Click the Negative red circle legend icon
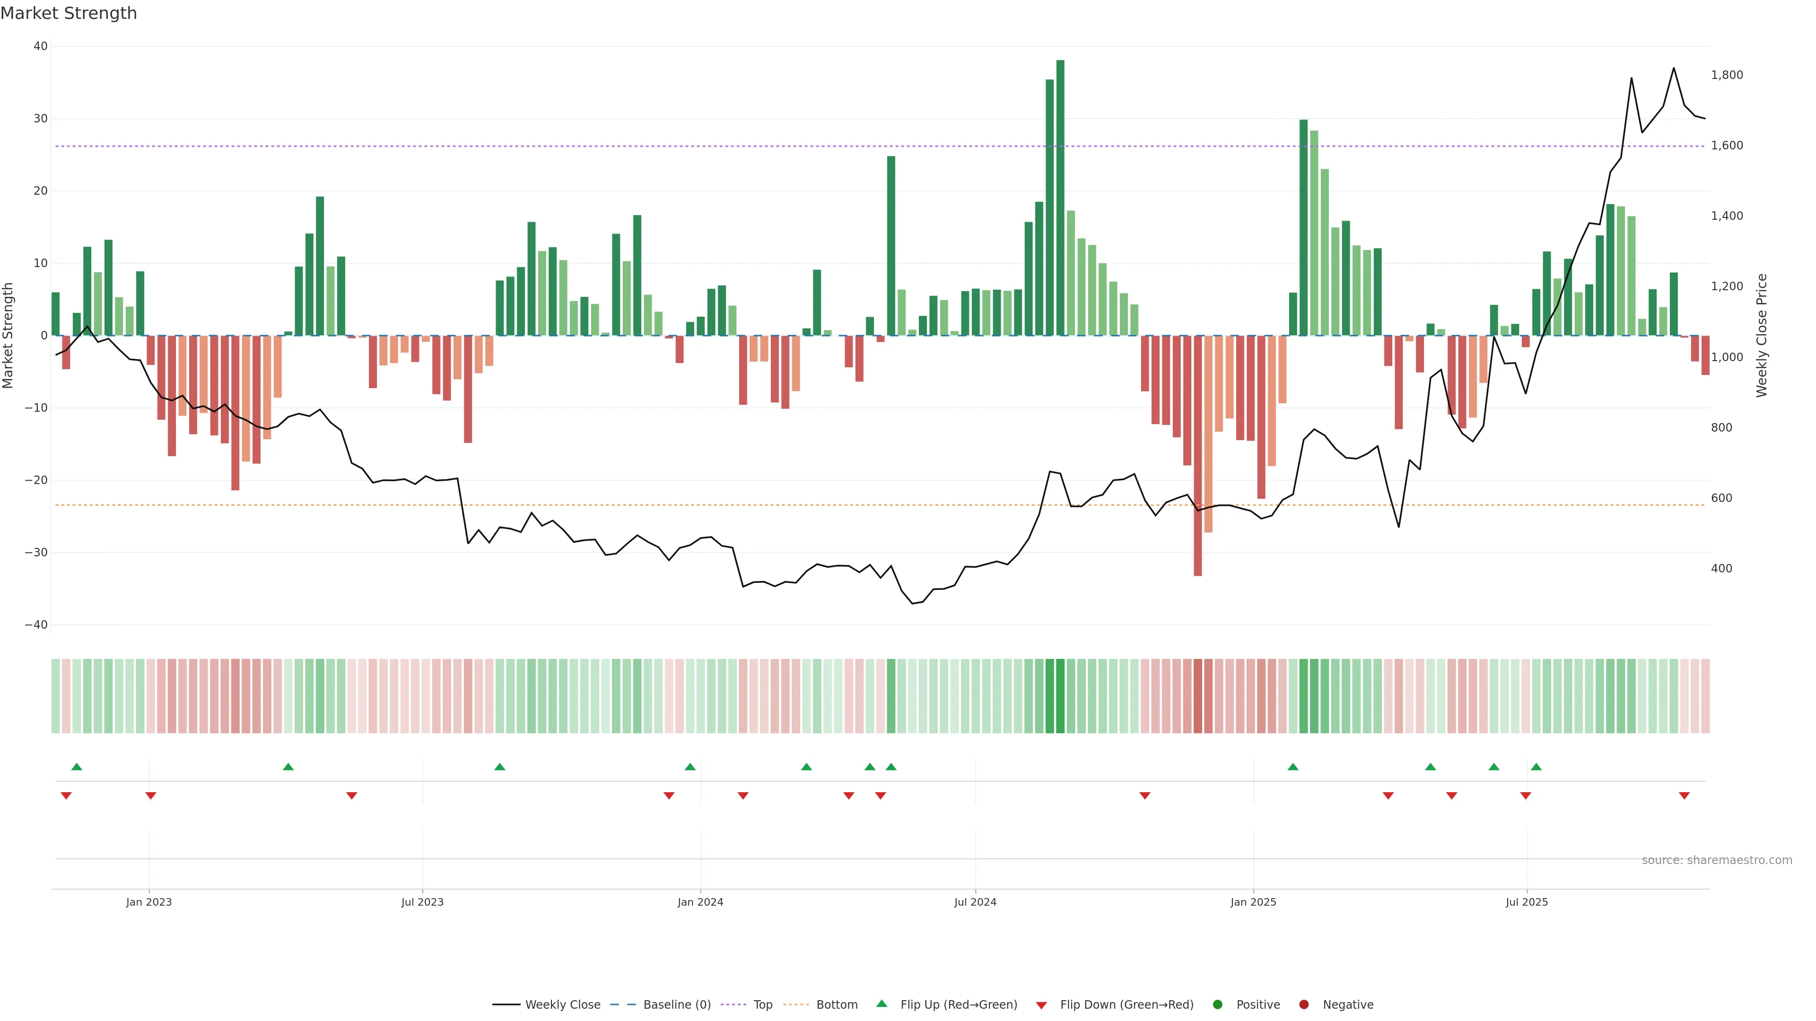Viewport: 1816px width, 1021px height. [1303, 1004]
